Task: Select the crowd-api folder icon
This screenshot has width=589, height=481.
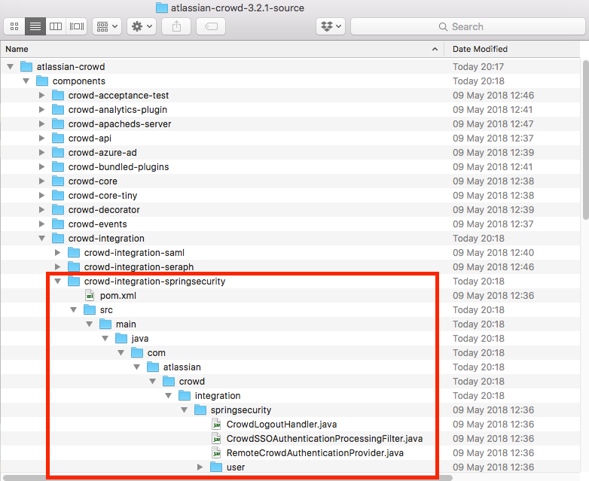Action: (58, 139)
